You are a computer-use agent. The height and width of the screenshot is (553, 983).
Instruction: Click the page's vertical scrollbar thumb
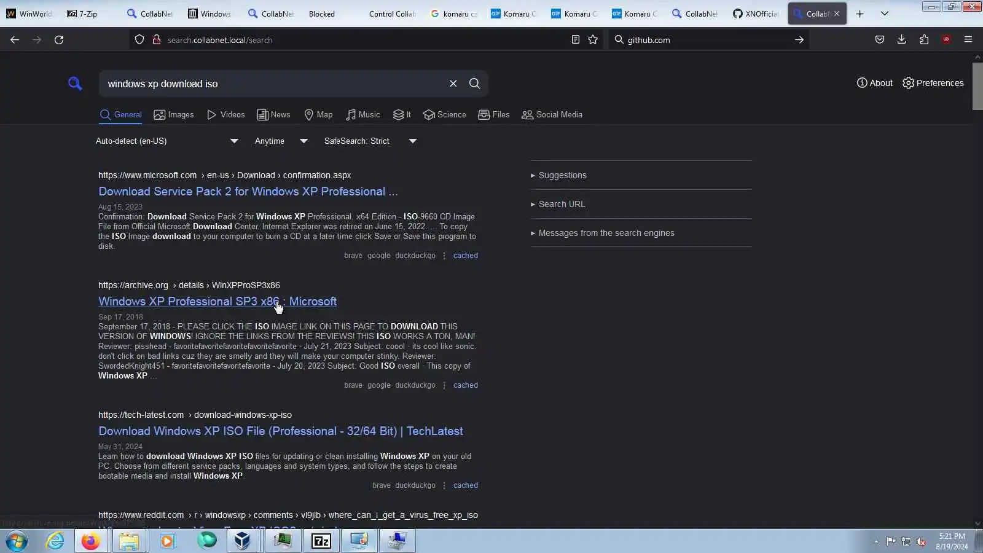coord(977,86)
